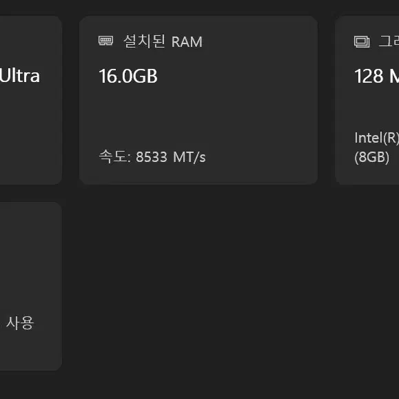This screenshot has height=399, width=399.
Task: Click the 사용 storage usage label
Action: coord(20,323)
